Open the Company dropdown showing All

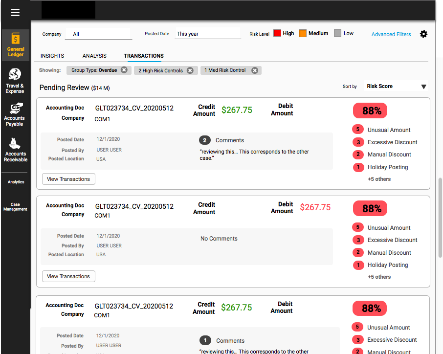click(x=98, y=34)
